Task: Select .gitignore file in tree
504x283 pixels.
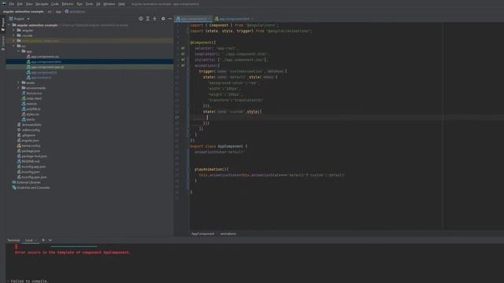Action: click(x=28, y=135)
